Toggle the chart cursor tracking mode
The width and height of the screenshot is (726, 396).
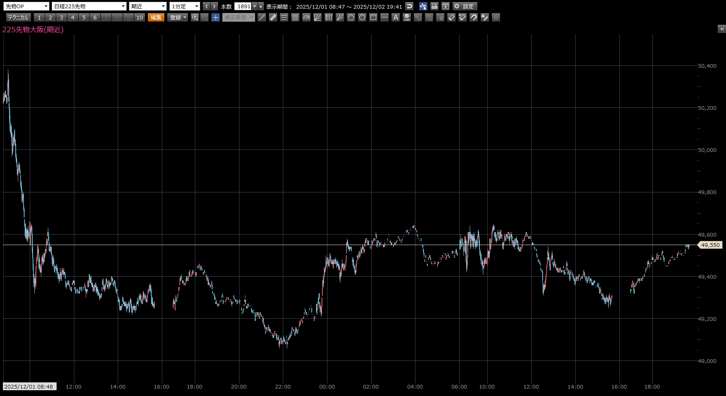point(423,6)
